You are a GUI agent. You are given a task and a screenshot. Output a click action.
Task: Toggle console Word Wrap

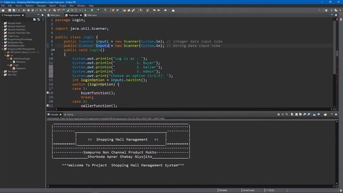click(x=301, y=114)
